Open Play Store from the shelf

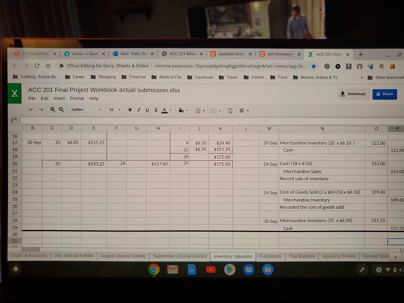(x=230, y=269)
